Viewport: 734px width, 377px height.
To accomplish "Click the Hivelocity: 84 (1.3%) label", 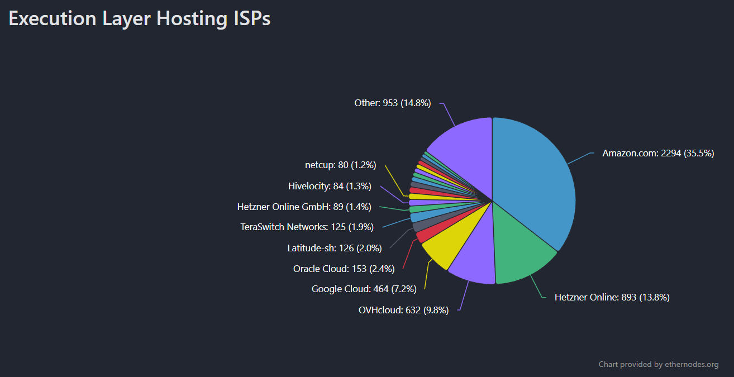I will point(330,186).
